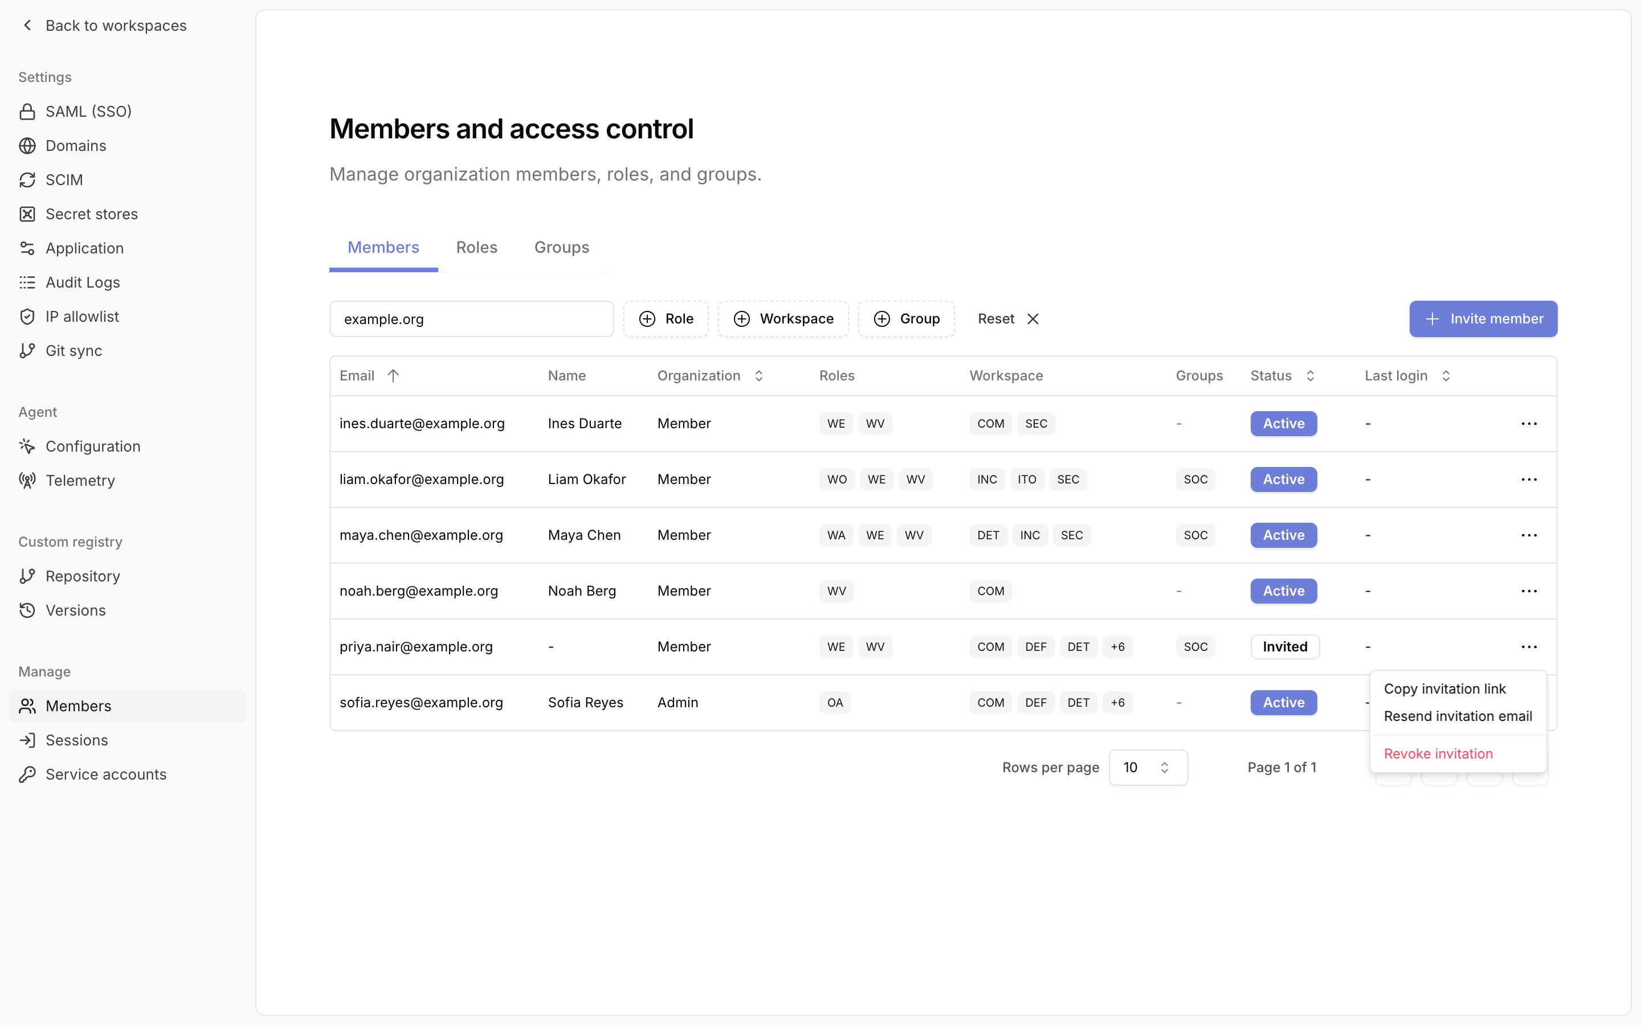This screenshot has height=1025, width=1641.
Task: Open the Rows per page dropdown
Action: [x=1148, y=768]
